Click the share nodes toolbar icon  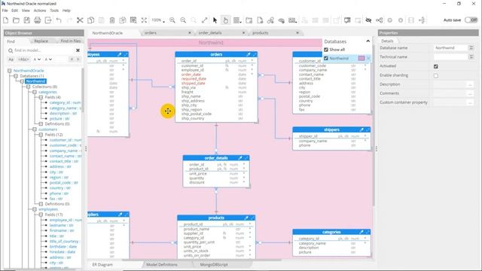point(380,20)
